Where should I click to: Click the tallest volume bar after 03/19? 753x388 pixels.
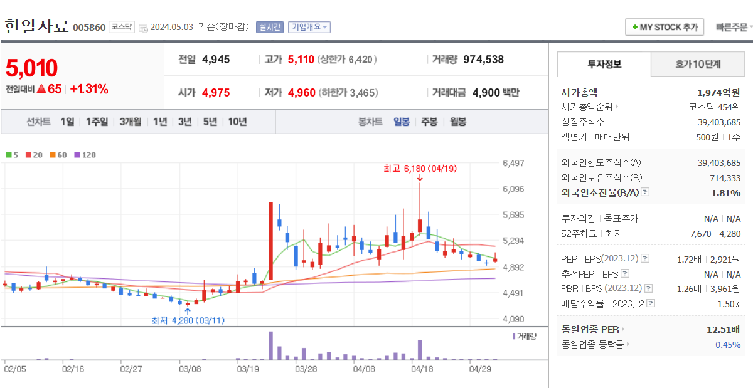270,345
